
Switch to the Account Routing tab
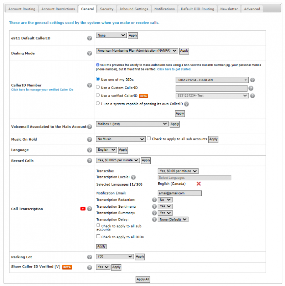click(22, 9)
